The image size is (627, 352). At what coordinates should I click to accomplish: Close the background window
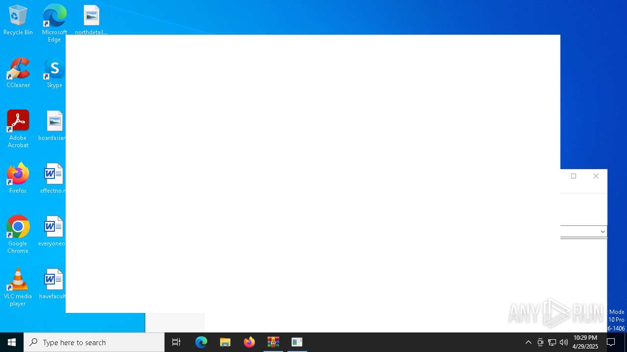pos(596,176)
